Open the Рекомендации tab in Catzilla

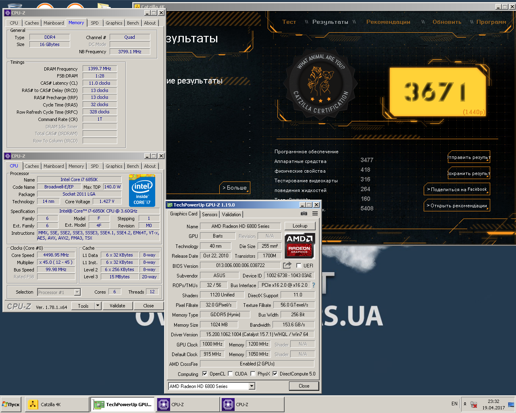[x=388, y=22]
